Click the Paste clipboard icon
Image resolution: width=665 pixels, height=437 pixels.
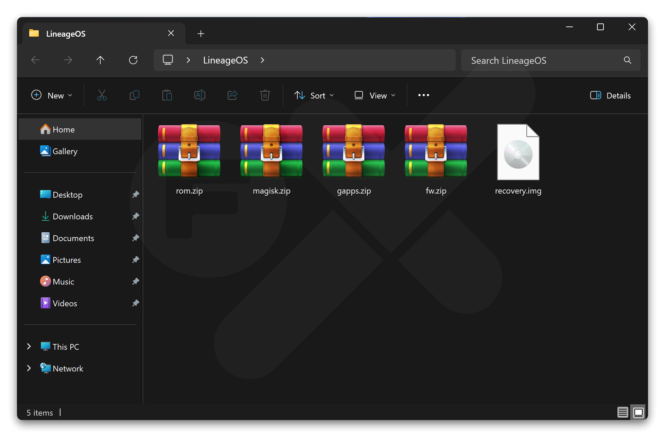tap(167, 95)
